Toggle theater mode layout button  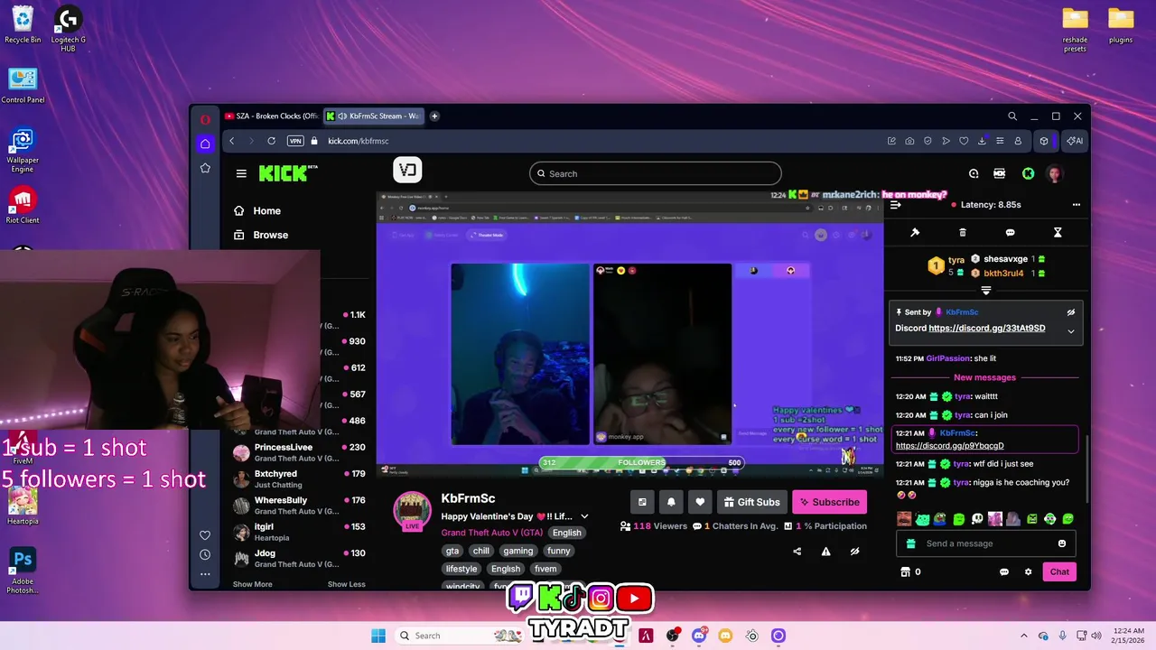click(x=642, y=502)
